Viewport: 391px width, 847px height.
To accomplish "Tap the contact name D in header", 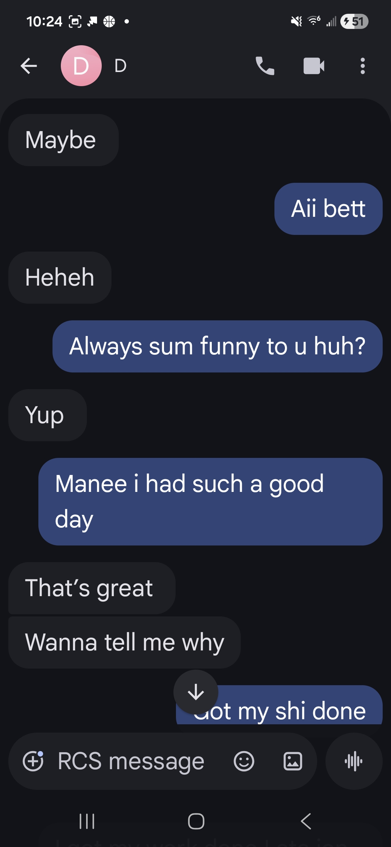I will tap(121, 66).
